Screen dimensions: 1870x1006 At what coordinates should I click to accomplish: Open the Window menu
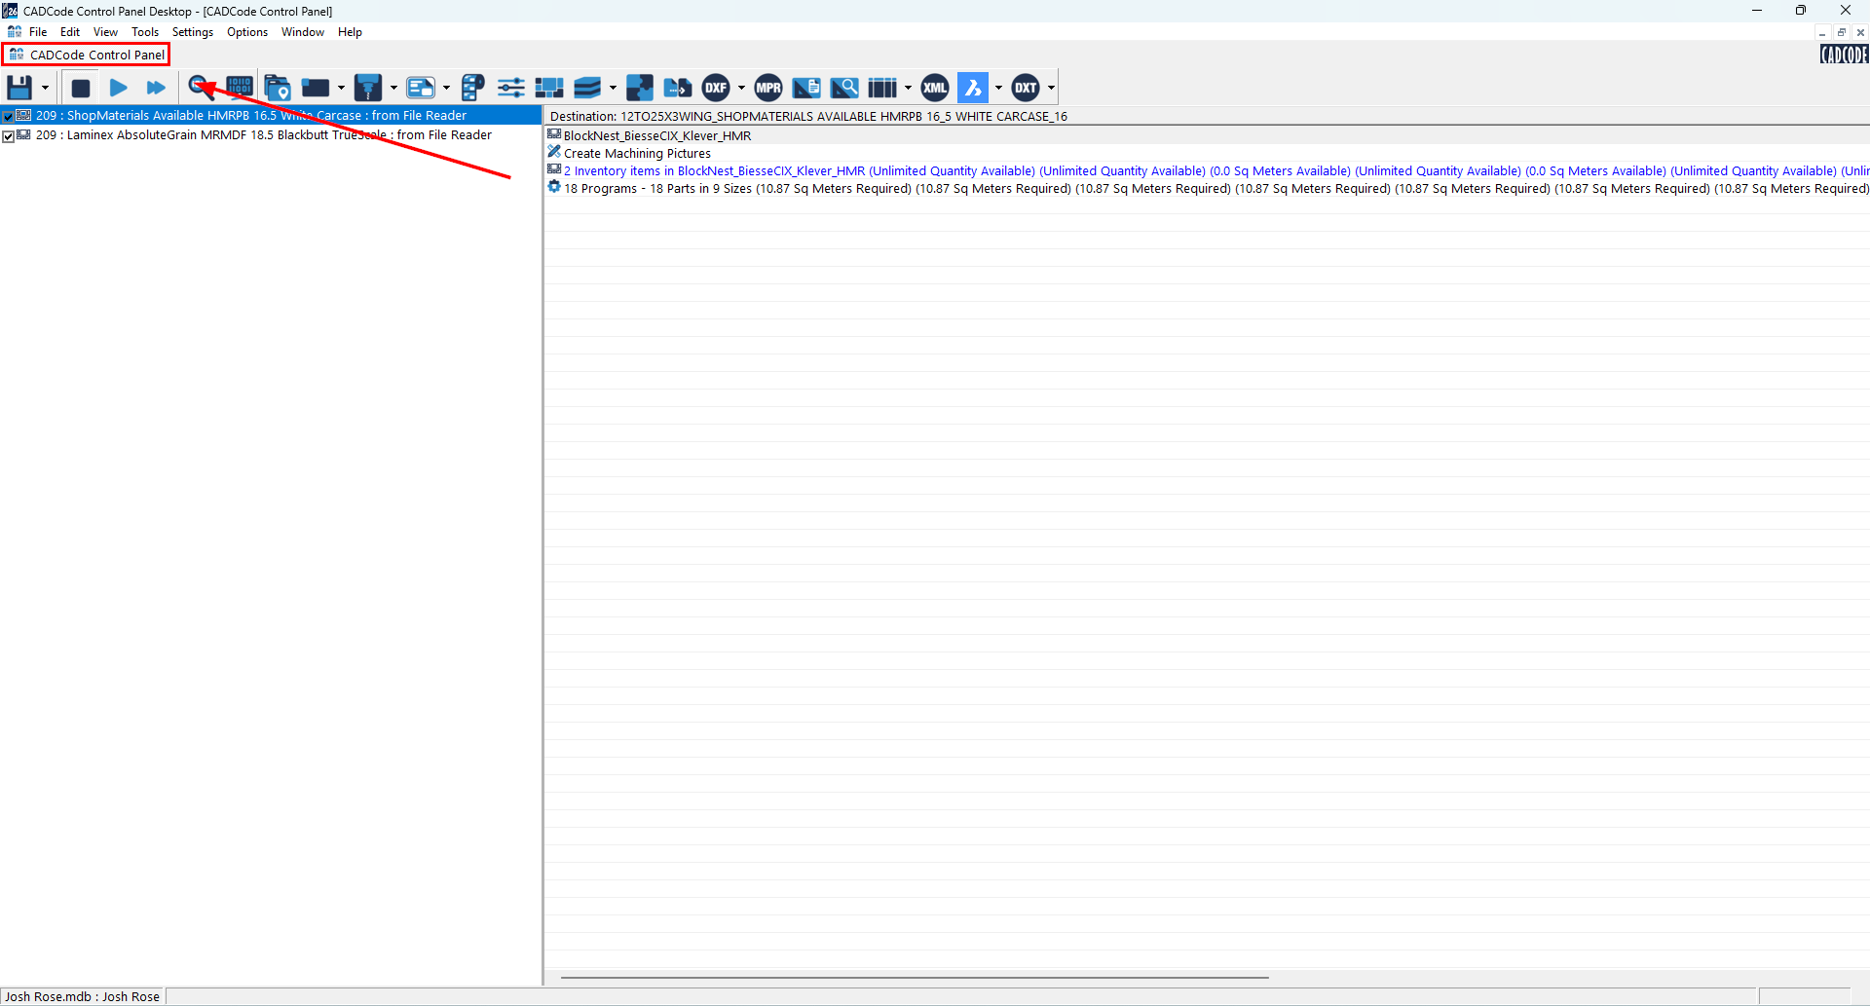tap(303, 32)
